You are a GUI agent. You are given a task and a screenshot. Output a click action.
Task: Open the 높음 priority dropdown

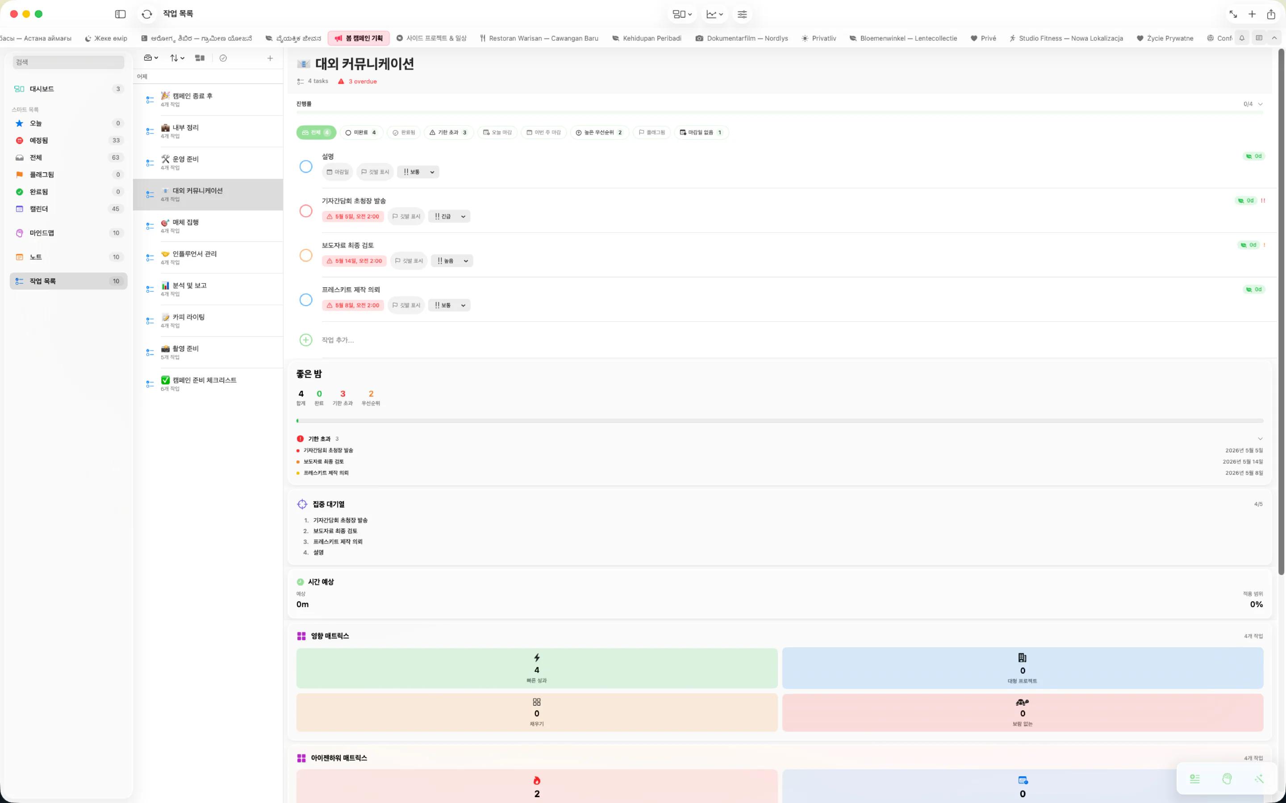(x=452, y=261)
